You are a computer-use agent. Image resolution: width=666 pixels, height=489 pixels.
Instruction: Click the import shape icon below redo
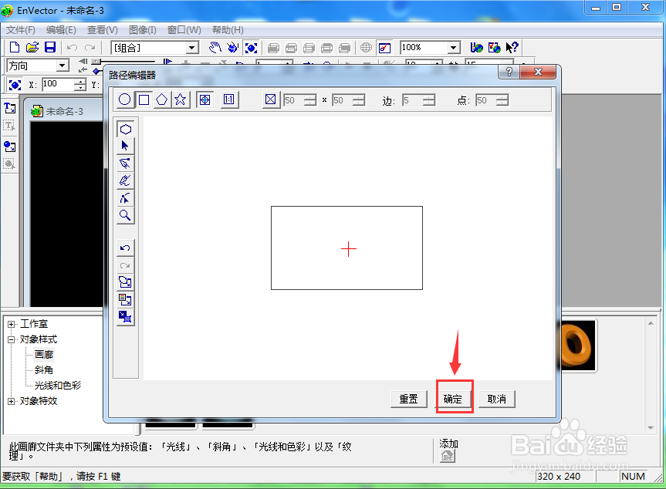(126, 283)
